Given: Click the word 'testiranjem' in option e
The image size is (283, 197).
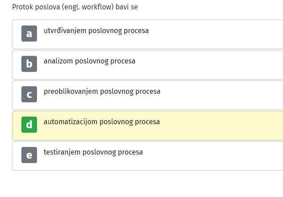Looking at the screenshot, I should click(62, 152).
